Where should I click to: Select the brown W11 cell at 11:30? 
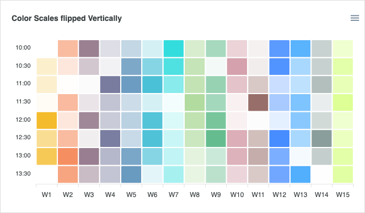(258, 102)
